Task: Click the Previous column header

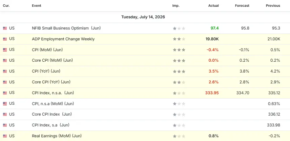Action: [x=273, y=5]
